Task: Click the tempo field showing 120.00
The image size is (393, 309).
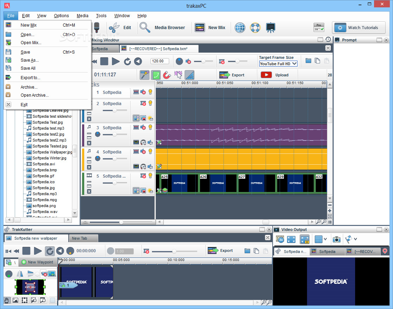Action: [x=160, y=61]
